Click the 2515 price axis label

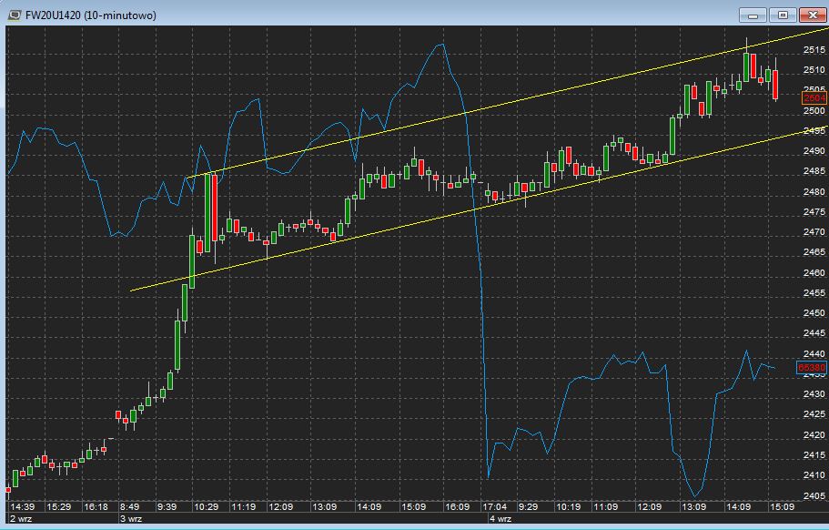[x=814, y=50]
